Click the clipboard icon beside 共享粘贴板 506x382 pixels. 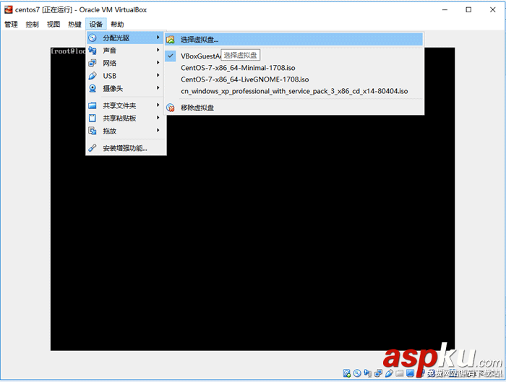(93, 118)
